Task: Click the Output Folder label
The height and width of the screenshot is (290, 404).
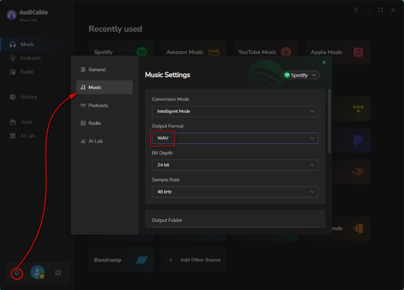Action: [x=167, y=220]
